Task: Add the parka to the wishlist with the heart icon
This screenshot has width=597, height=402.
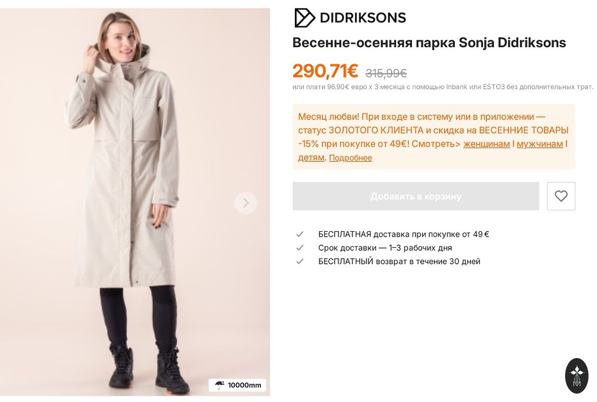Action: [561, 196]
